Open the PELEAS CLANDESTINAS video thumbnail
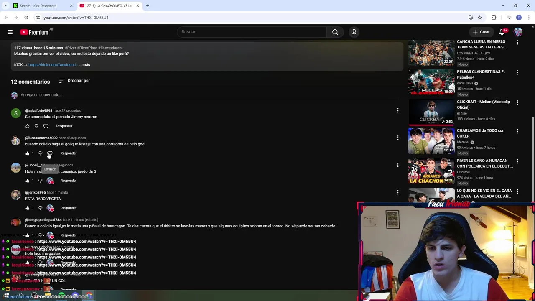Image resolution: width=535 pixels, height=301 pixels. [431, 82]
